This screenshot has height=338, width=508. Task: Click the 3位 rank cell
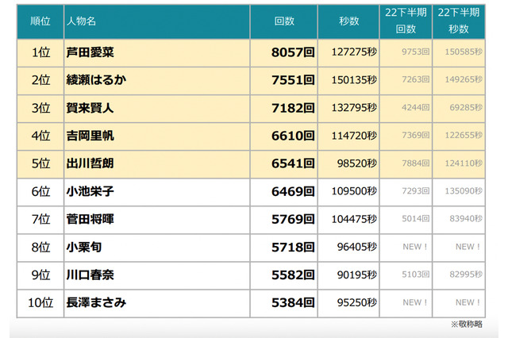(x=40, y=108)
